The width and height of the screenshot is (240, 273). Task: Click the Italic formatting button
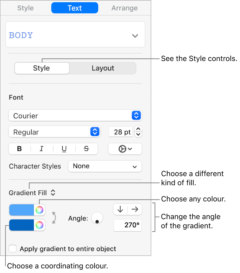click(x=42, y=149)
